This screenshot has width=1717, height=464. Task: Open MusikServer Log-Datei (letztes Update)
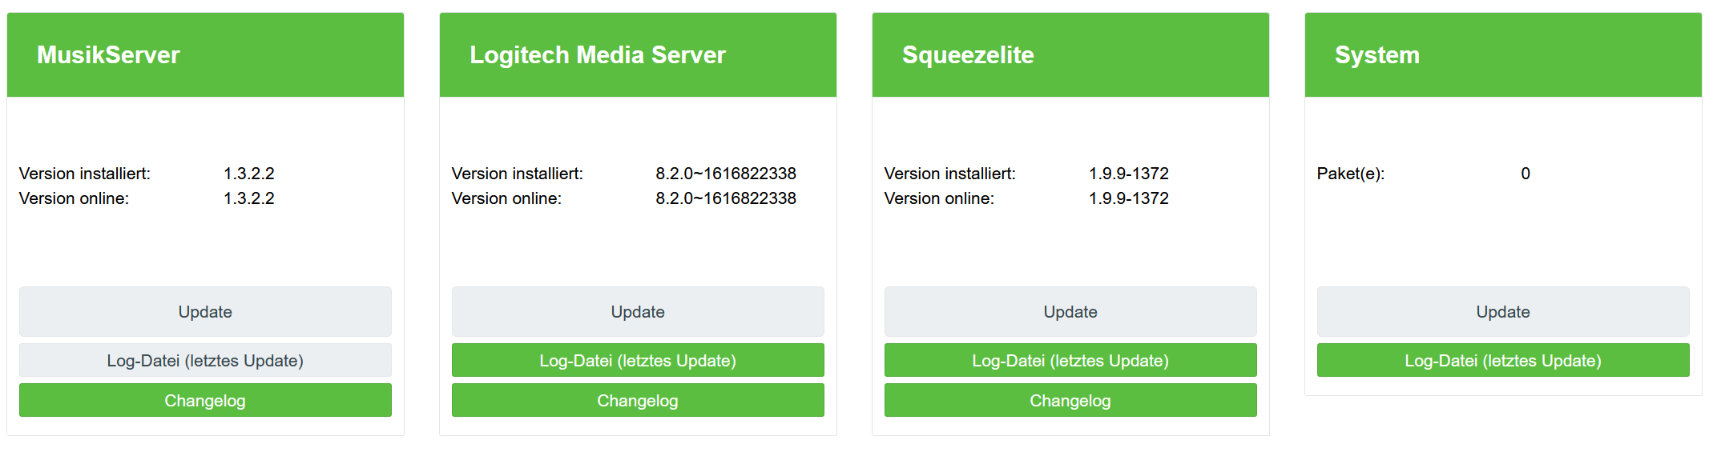[205, 361]
